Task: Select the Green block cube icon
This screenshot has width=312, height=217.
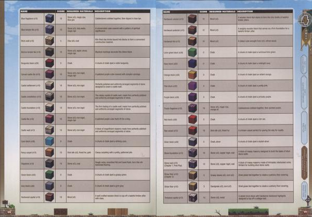Action: pos(49,175)
